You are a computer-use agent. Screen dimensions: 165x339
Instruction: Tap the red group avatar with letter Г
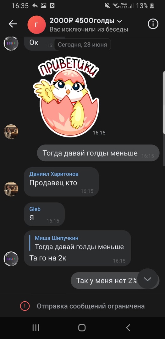(x=36, y=25)
